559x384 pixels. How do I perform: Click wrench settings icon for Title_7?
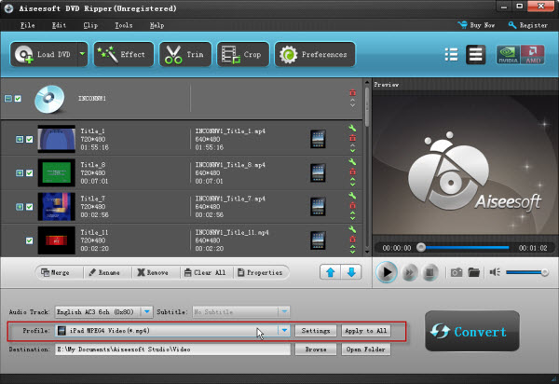click(352, 196)
